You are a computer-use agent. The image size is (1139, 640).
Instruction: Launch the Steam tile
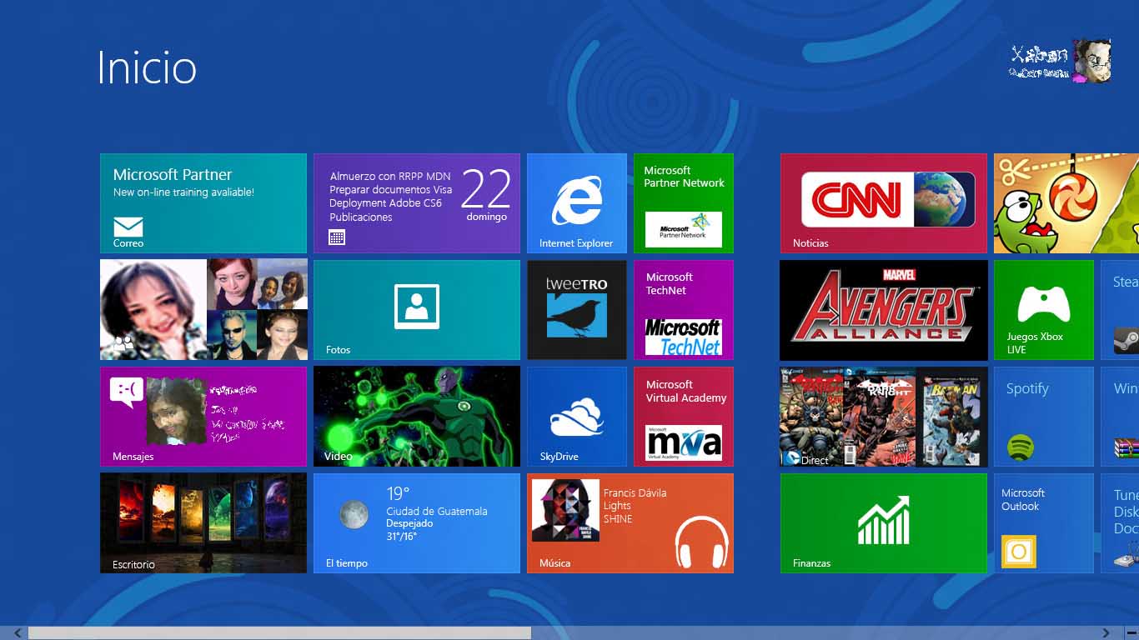tap(1120, 310)
